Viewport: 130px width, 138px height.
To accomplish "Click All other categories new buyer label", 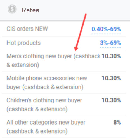I will click(x=46, y=127).
